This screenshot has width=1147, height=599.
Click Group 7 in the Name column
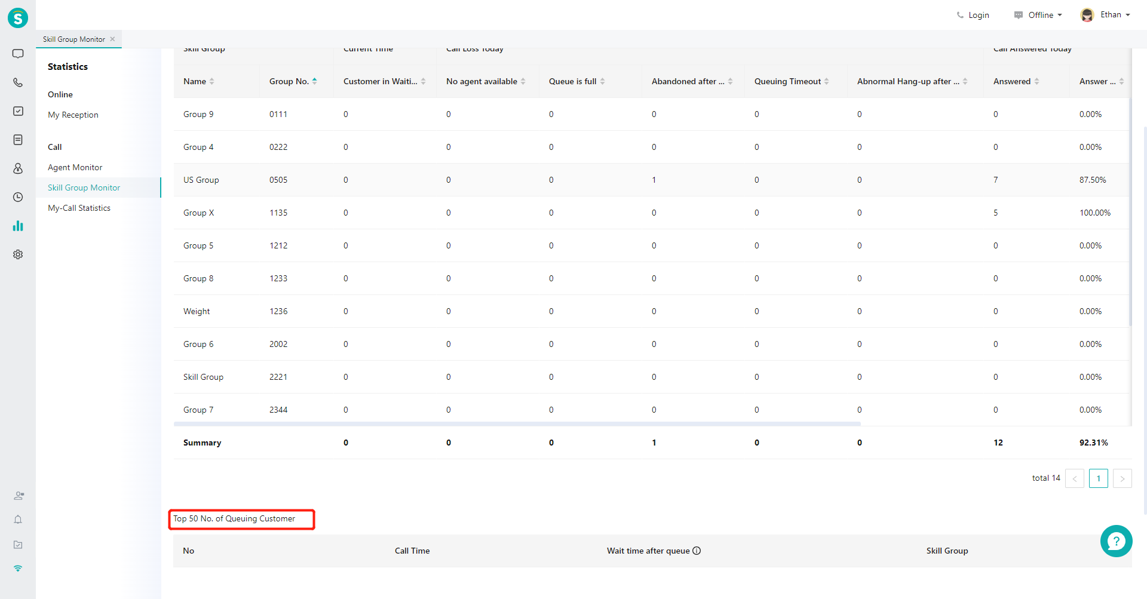198,410
